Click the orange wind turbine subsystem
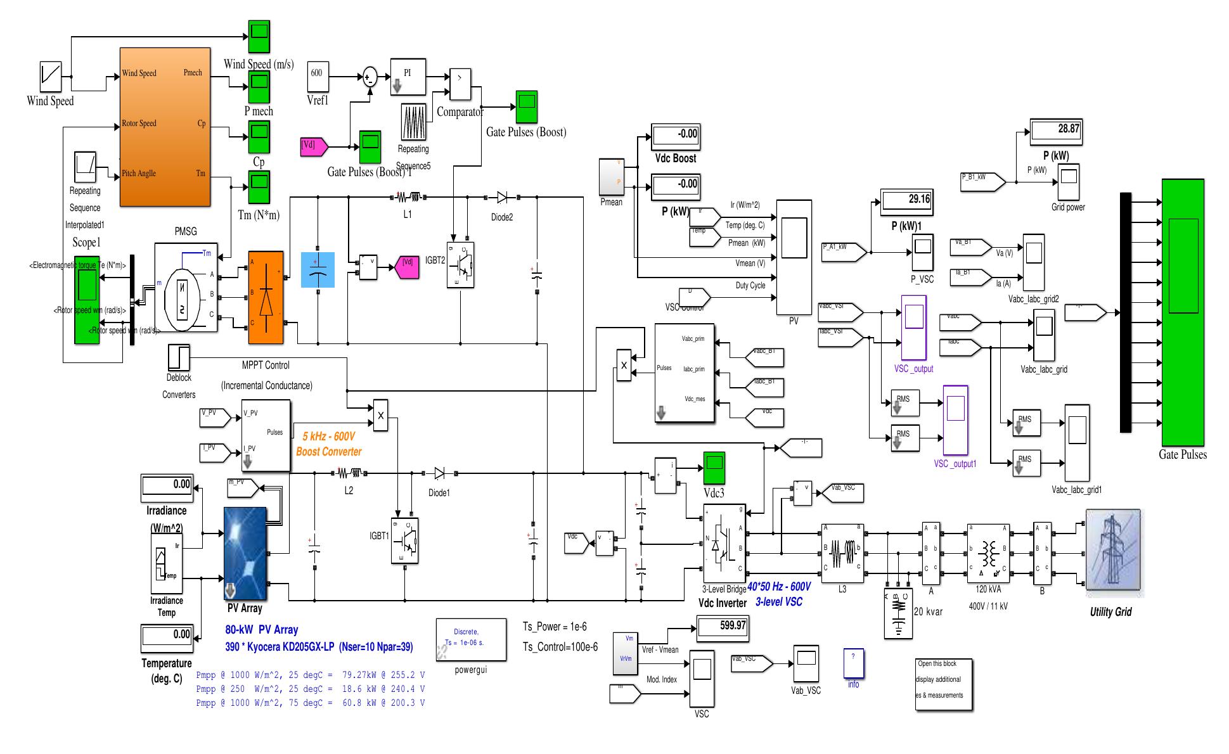1229x754 pixels. (165, 126)
